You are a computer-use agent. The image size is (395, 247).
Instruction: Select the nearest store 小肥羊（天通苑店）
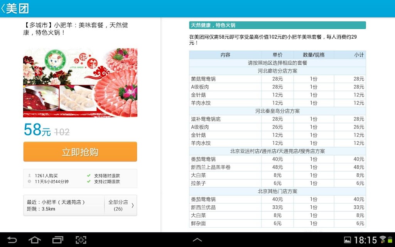64,205
